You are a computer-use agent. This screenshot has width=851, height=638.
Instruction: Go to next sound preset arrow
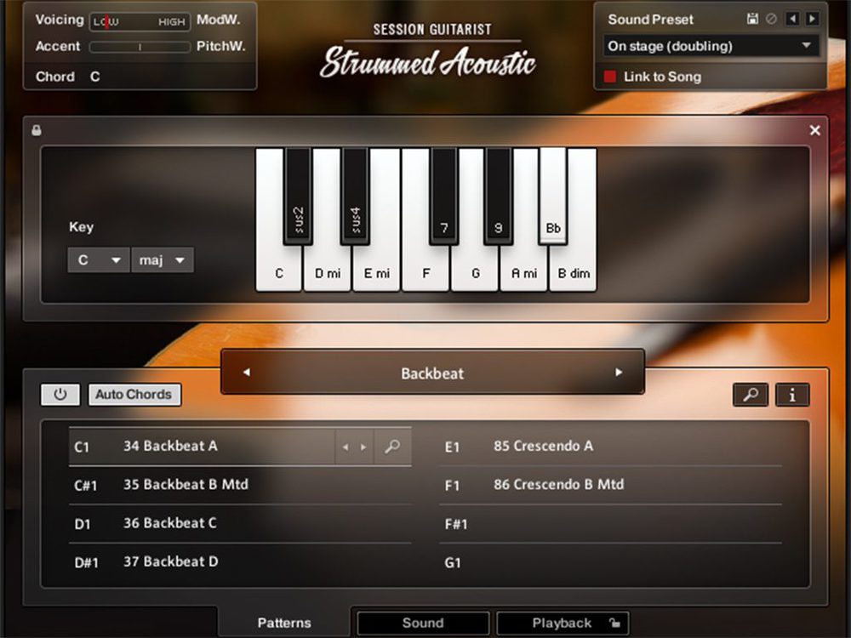(x=812, y=19)
